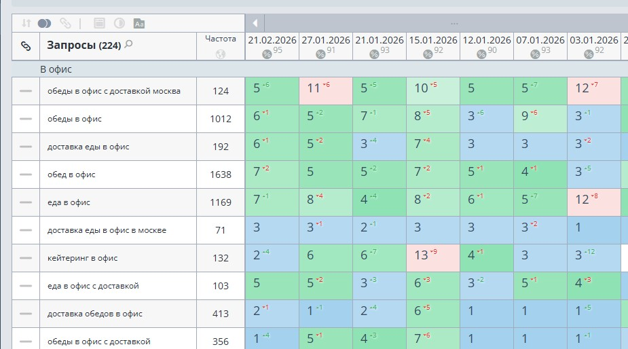Click 21.02.2026 cell for обед в офис

click(272, 174)
